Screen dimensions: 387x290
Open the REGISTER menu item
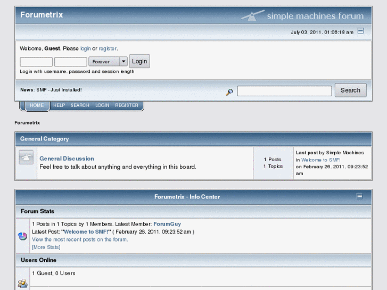click(127, 105)
